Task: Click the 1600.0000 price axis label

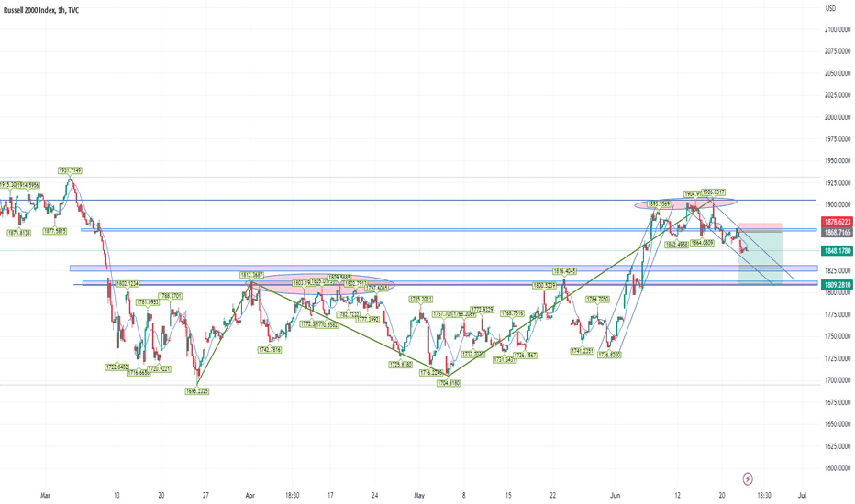Action: pos(837,467)
